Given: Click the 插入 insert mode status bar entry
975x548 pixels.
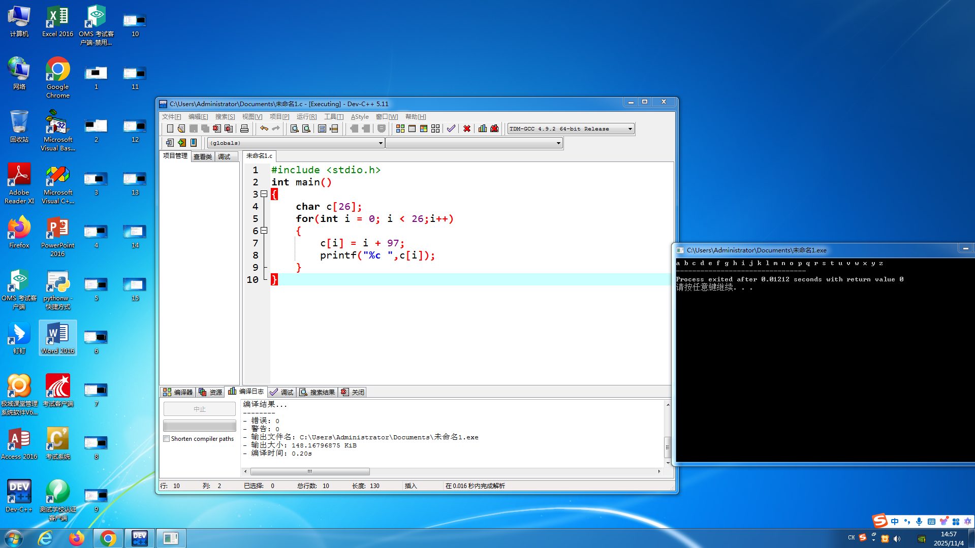Looking at the screenshot, I should pyautogui.click(x=411, y=486).
